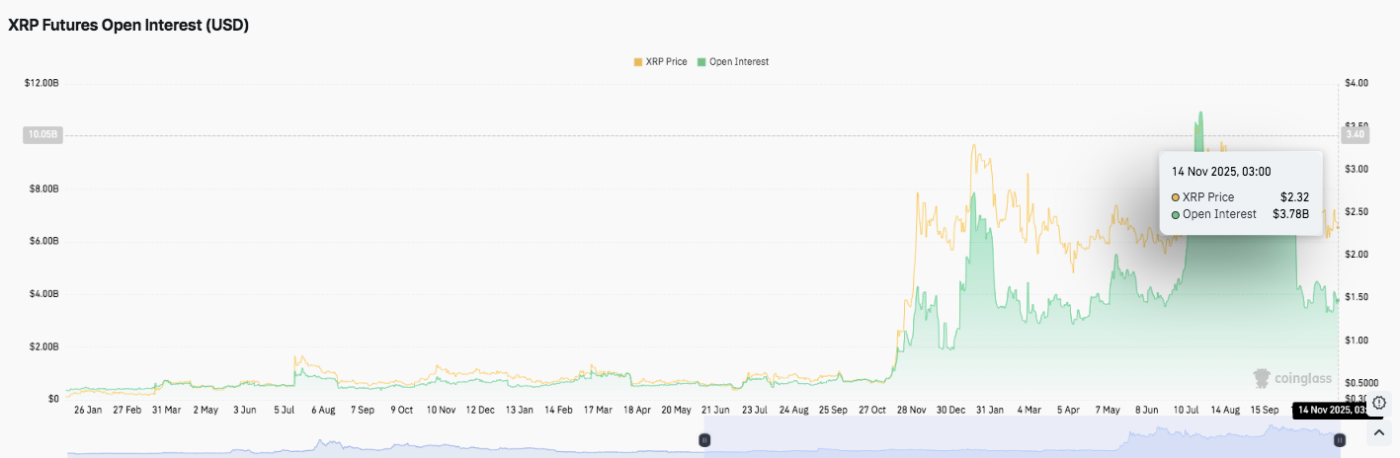This screenshot has width=1400, height=458.
Task: Click the $3.78B Open Interest tooltip value
Action: point(1290,214)
